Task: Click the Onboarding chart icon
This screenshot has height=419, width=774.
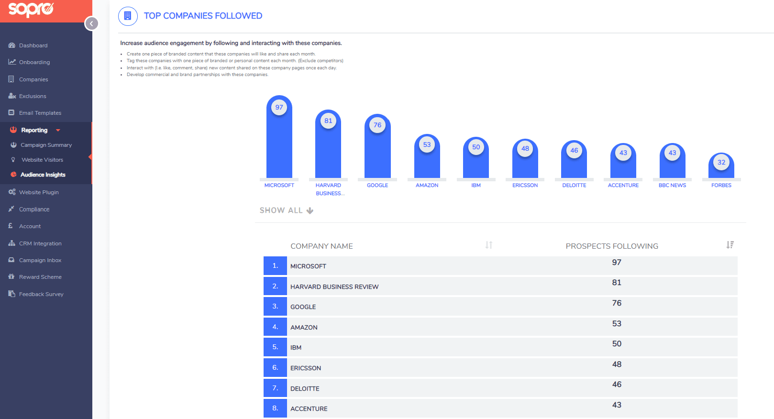Action: pos(11,62)
